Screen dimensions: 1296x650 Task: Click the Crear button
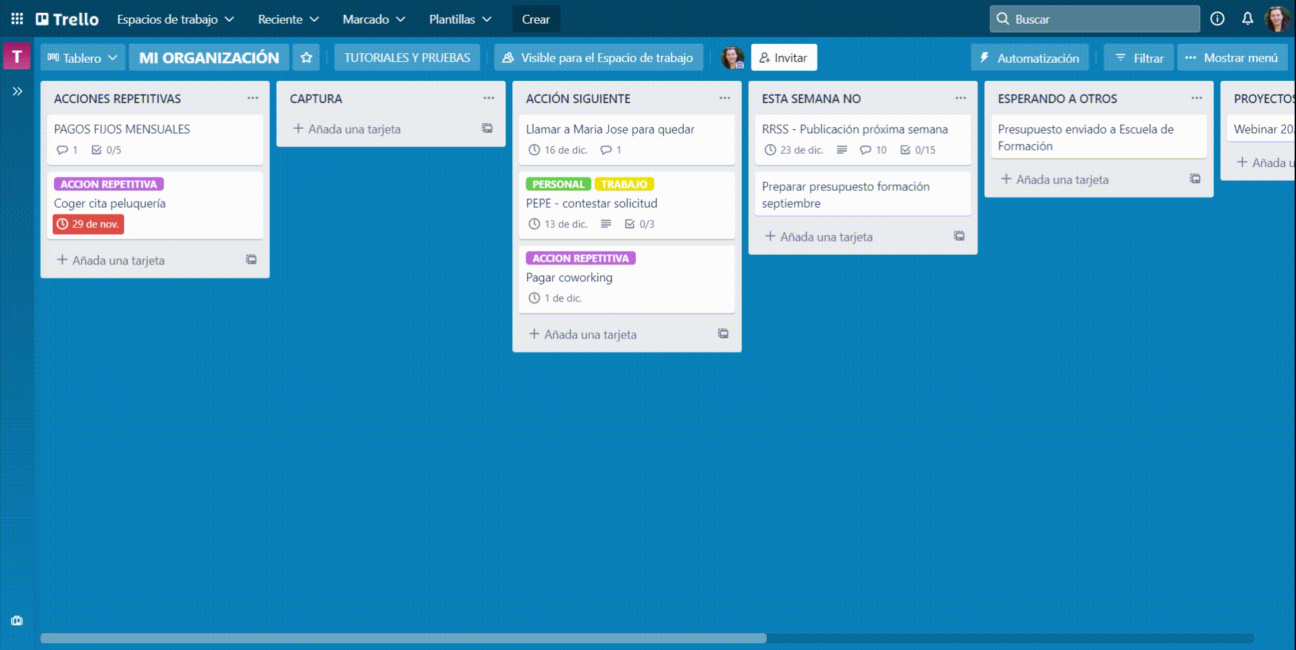coord(536,19)
